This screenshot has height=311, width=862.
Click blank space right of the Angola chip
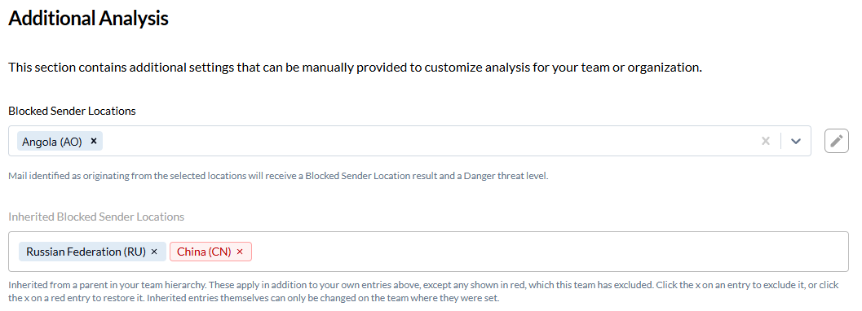pos(429,141)
